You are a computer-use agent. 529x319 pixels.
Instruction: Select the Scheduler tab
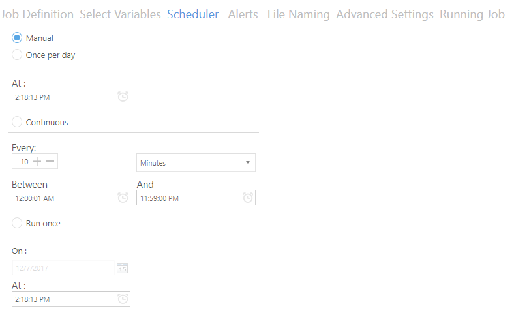(x=192, y=14)
